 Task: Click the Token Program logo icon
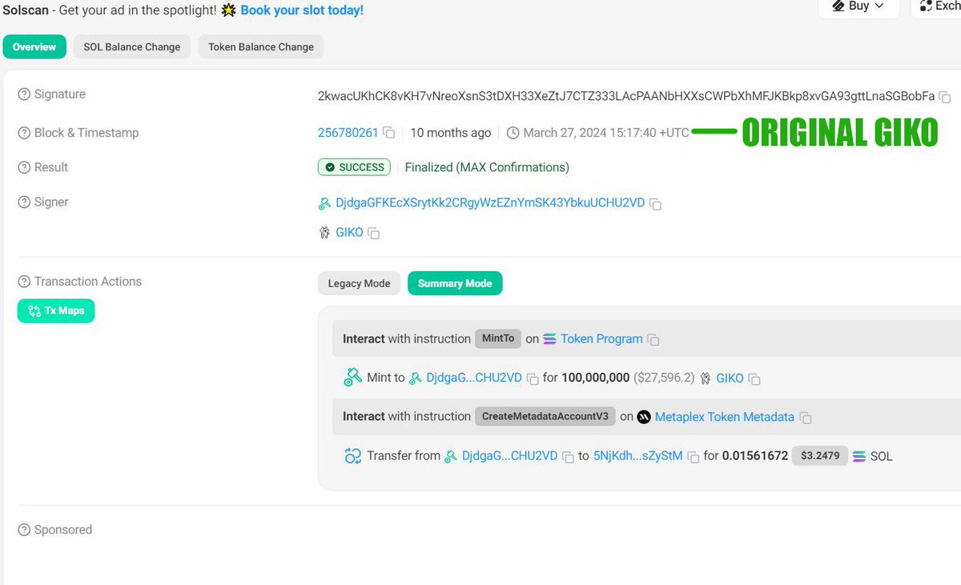pos(549,339)
